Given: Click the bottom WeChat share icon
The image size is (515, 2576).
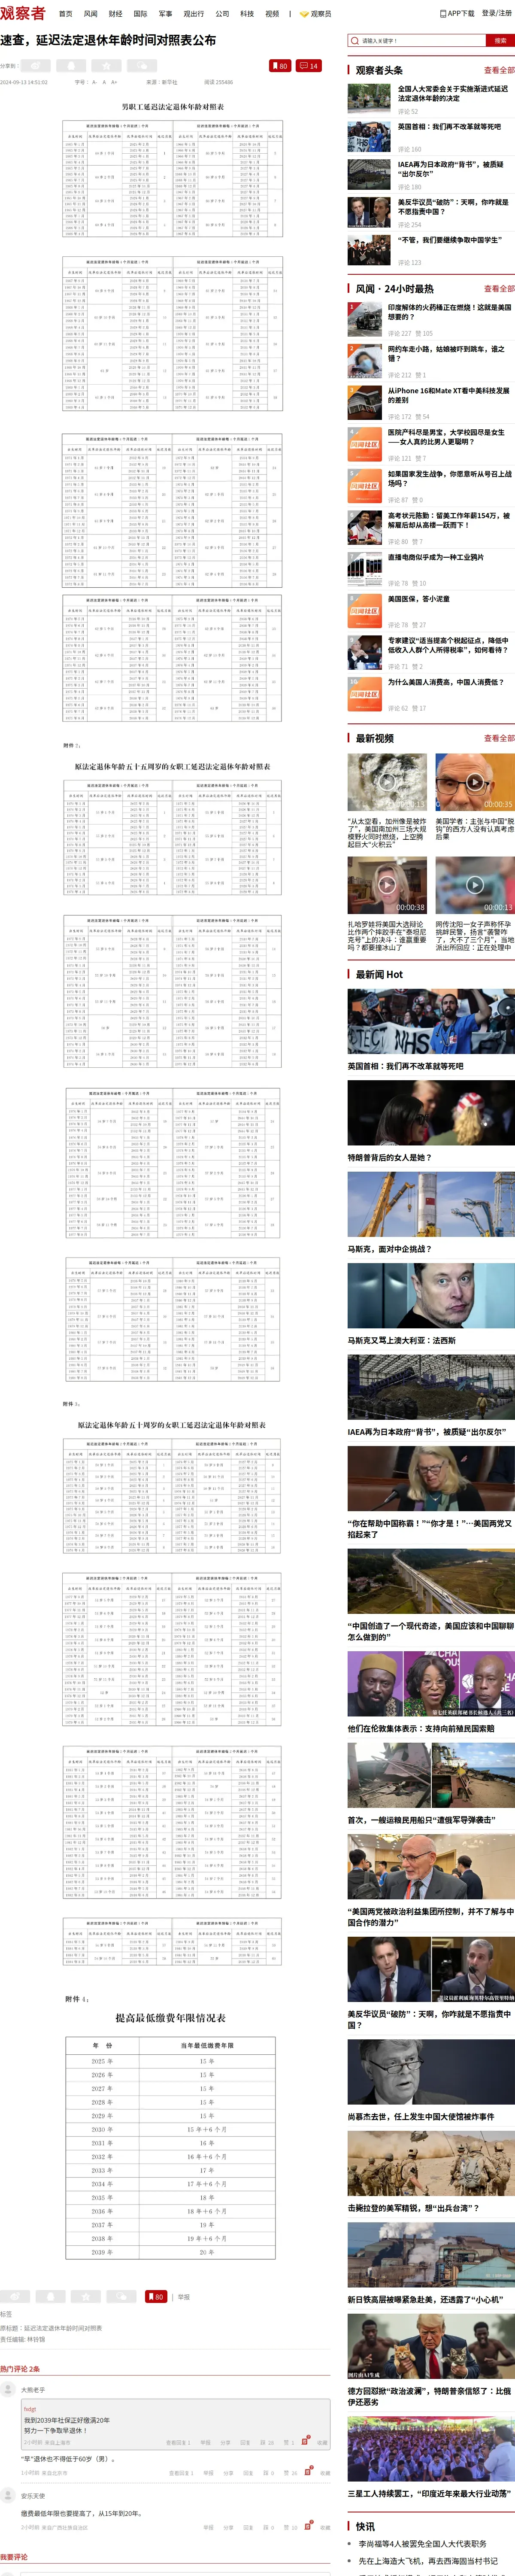Looking at the screenshot, I should click(122, 2296).
